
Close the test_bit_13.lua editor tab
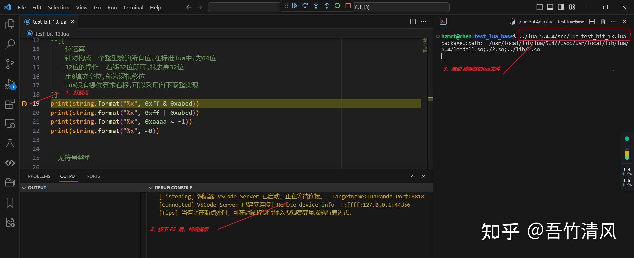coord(72,22)
